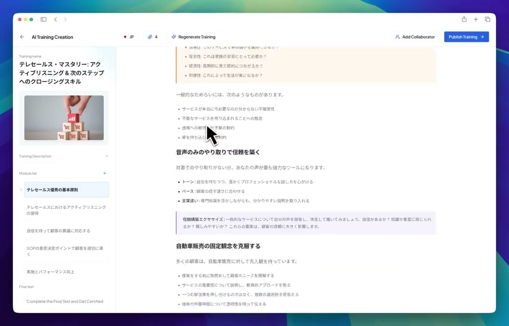This screenshot has width=509, height=326.
Task: Click the drag handle of the selected module
Action: (21, 190)
